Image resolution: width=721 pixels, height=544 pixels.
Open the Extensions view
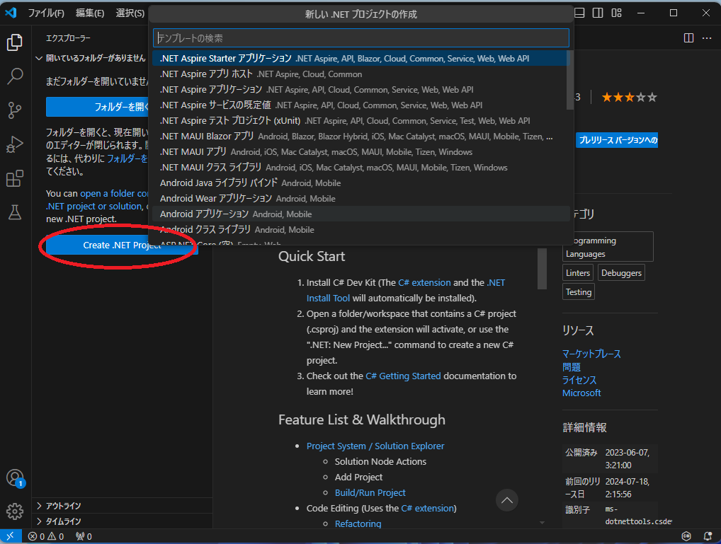coord(14,178)
